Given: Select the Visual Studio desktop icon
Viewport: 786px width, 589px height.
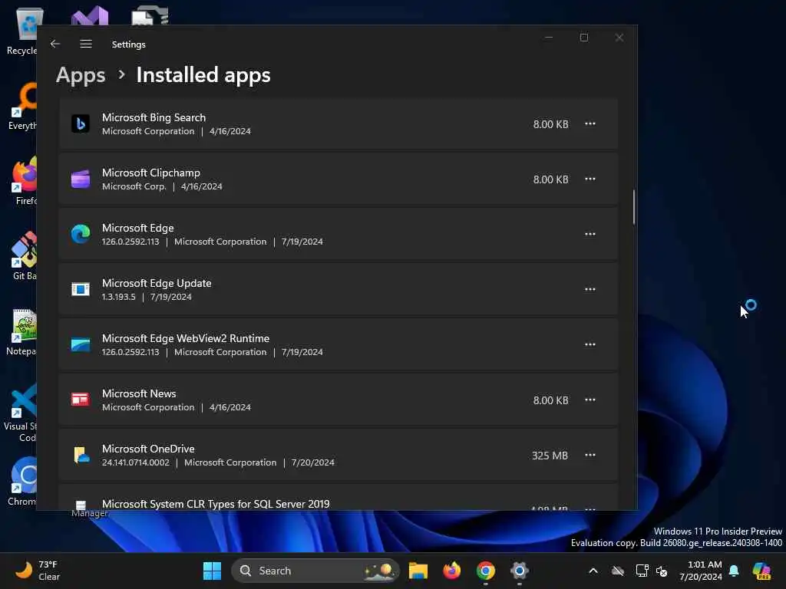Looking at the screenshot, I should tap(90, 16).
